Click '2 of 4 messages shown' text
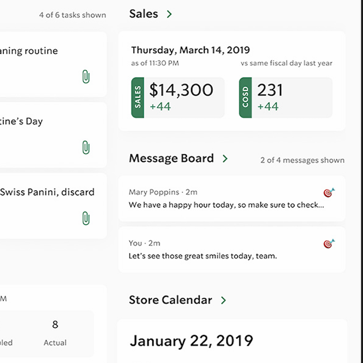 click(302, 160)
